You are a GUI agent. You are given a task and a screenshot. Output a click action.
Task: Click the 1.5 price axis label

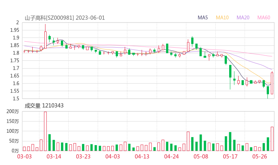(x=16, y=99)
